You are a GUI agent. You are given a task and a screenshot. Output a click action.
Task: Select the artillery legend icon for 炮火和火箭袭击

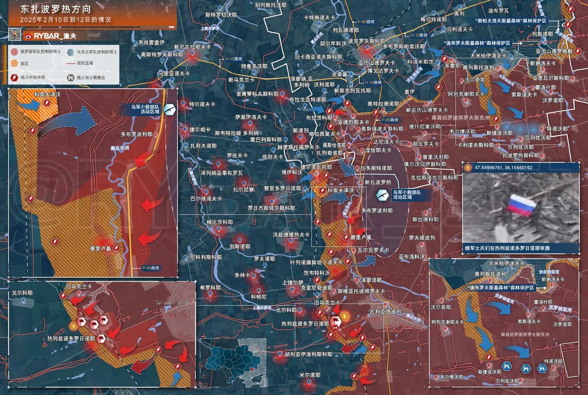71,78
